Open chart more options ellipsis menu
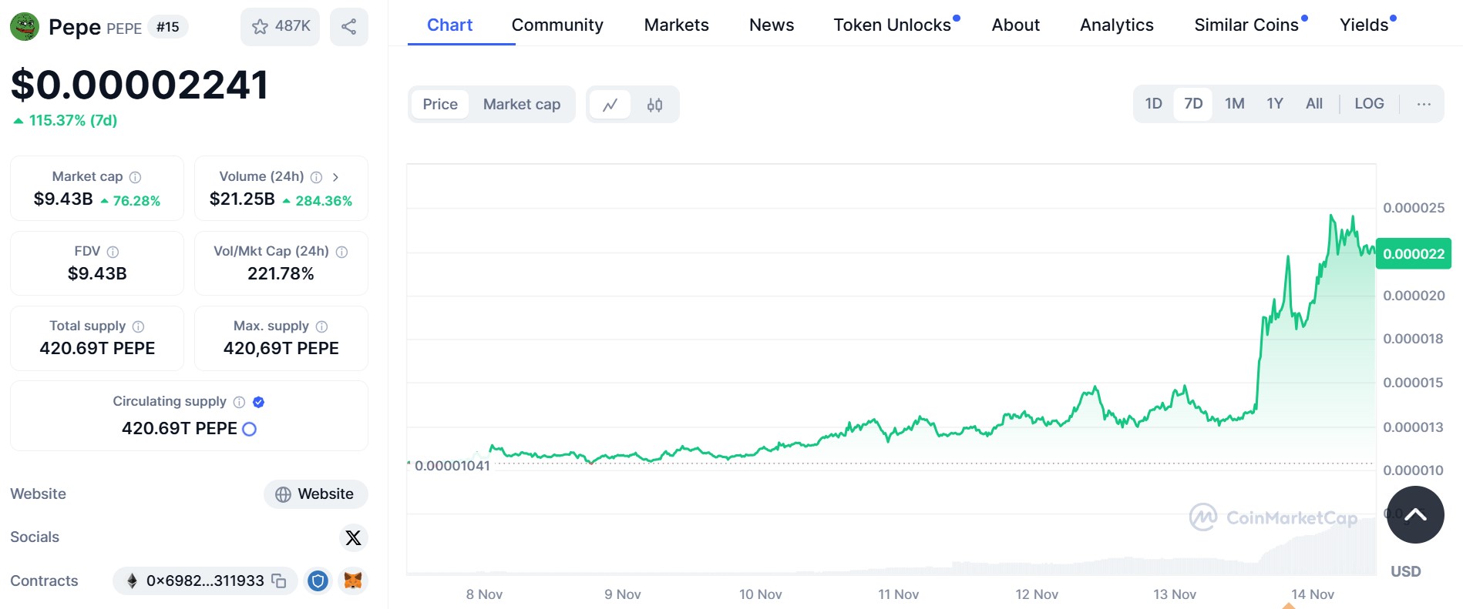 1424,104
